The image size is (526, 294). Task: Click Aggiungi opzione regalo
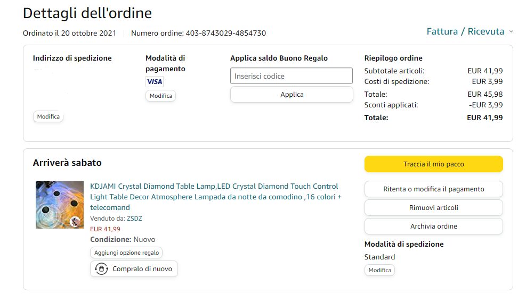click(126, 253)
